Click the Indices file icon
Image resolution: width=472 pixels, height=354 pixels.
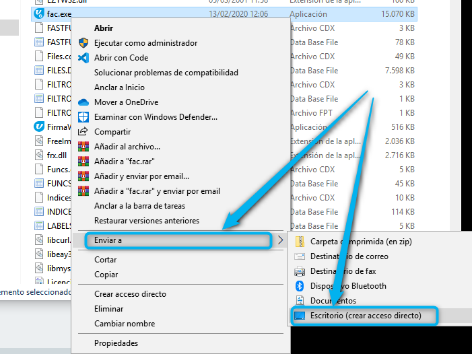click(39, 198)
